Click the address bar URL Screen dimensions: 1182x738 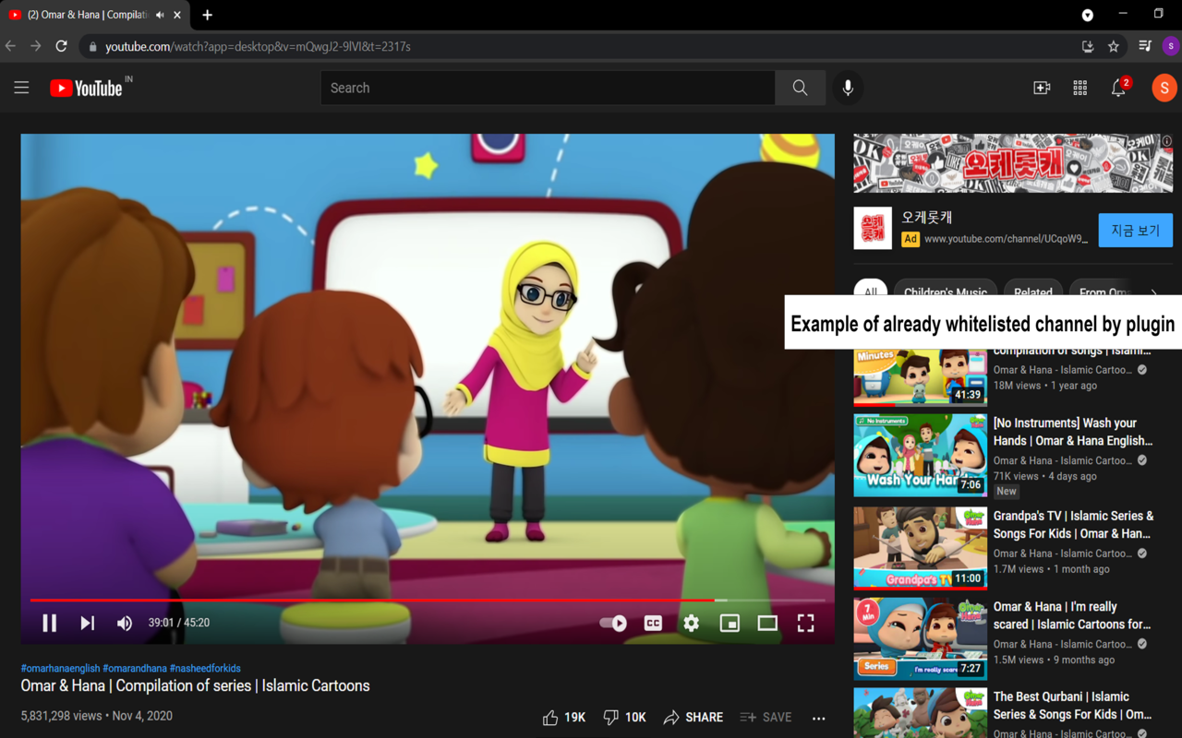click(258, 46)
